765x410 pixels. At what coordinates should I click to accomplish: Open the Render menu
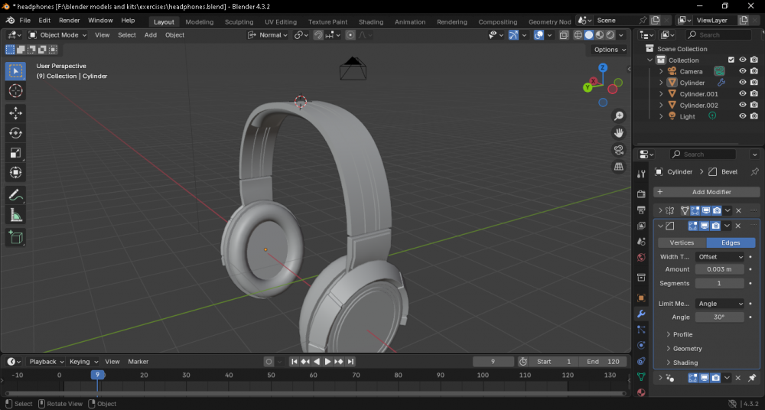69,21
